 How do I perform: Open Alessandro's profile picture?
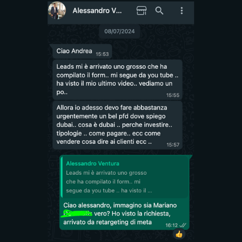57,11
